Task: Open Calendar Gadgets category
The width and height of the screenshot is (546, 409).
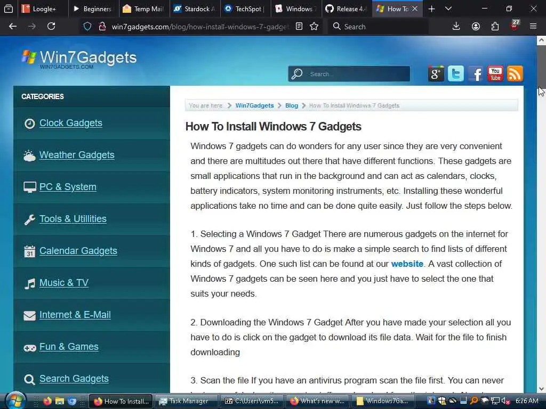Action: [x=78, y=251]
